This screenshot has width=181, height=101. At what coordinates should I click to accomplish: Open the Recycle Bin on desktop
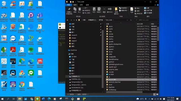point(4,4)
